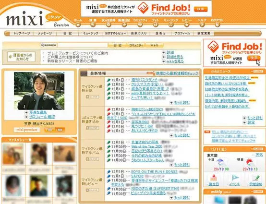266x204 pixels.
Task: Expand もっと読む under マイミクシィ最新アルバム list
Action: pos(181,165)
